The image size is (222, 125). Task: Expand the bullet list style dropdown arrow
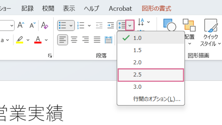point(71,26)
